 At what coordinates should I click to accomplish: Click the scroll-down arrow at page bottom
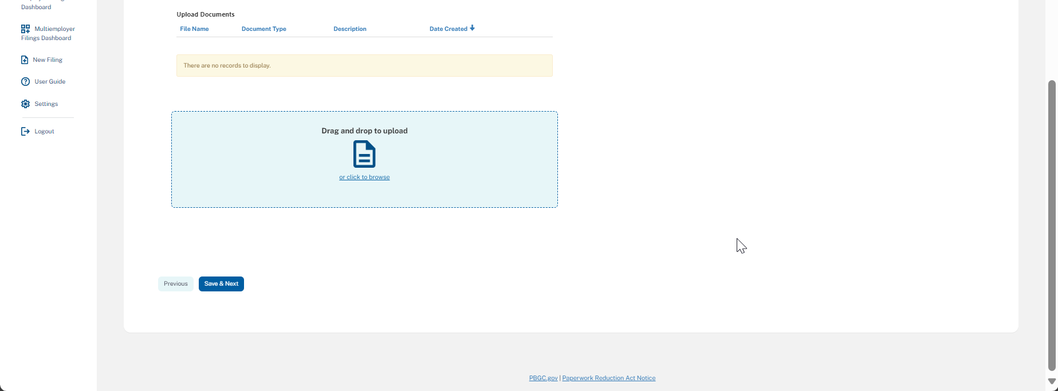[x=1052, y=381]
